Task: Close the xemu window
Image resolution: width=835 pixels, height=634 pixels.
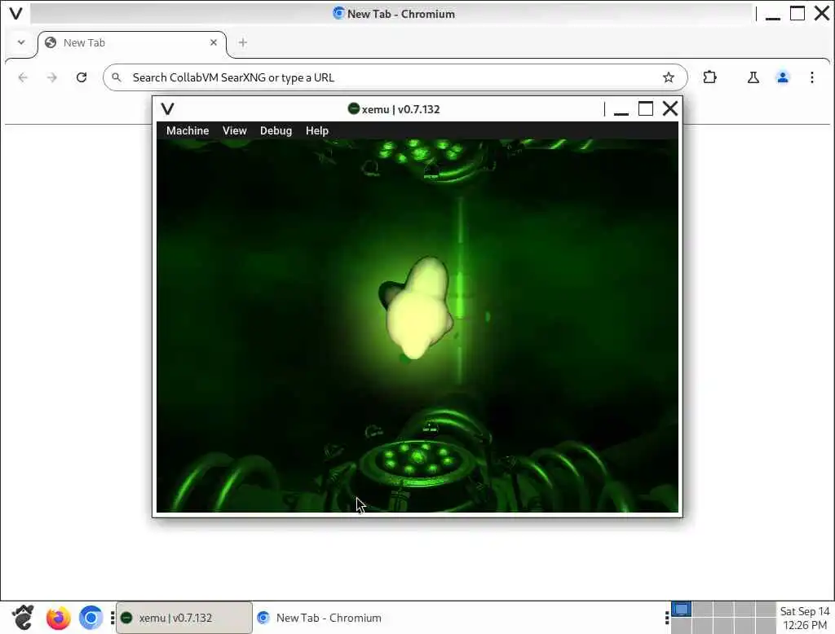Action: [x=670, y=108]
